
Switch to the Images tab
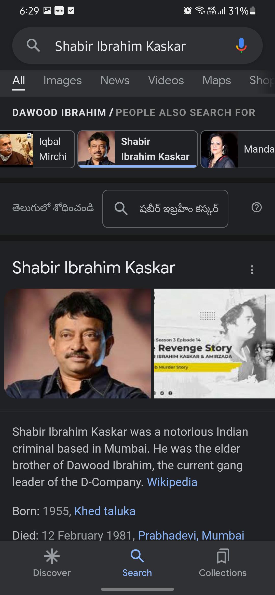click(63, 80)
